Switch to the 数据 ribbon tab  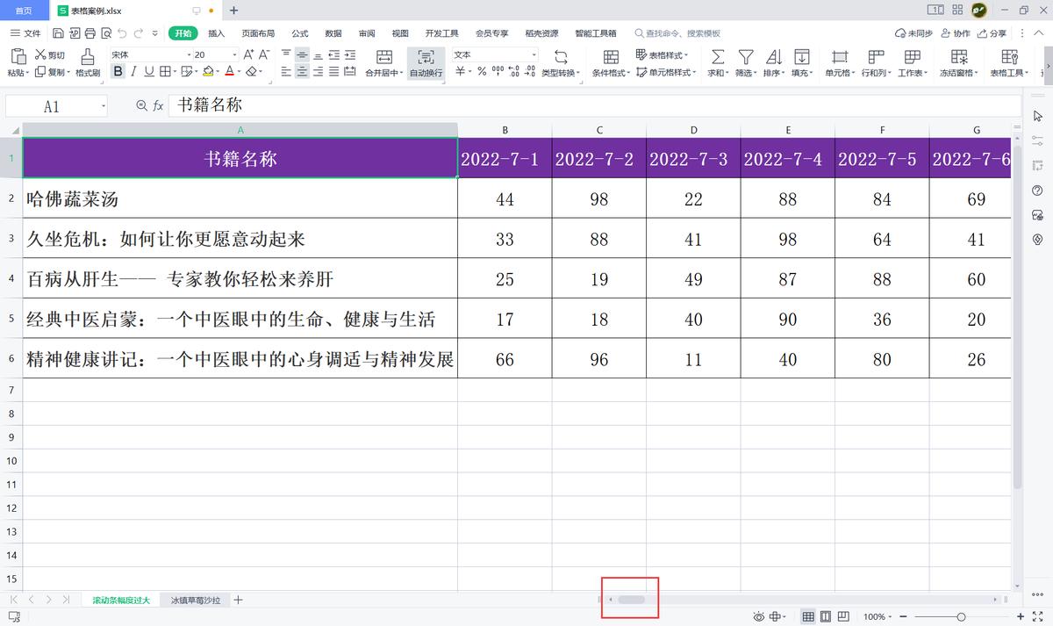click(332, 32)
